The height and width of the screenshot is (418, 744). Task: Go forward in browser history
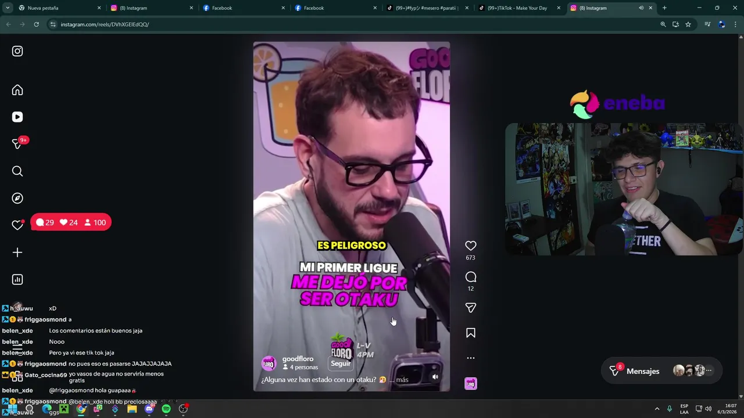click(x=22, y=24)
